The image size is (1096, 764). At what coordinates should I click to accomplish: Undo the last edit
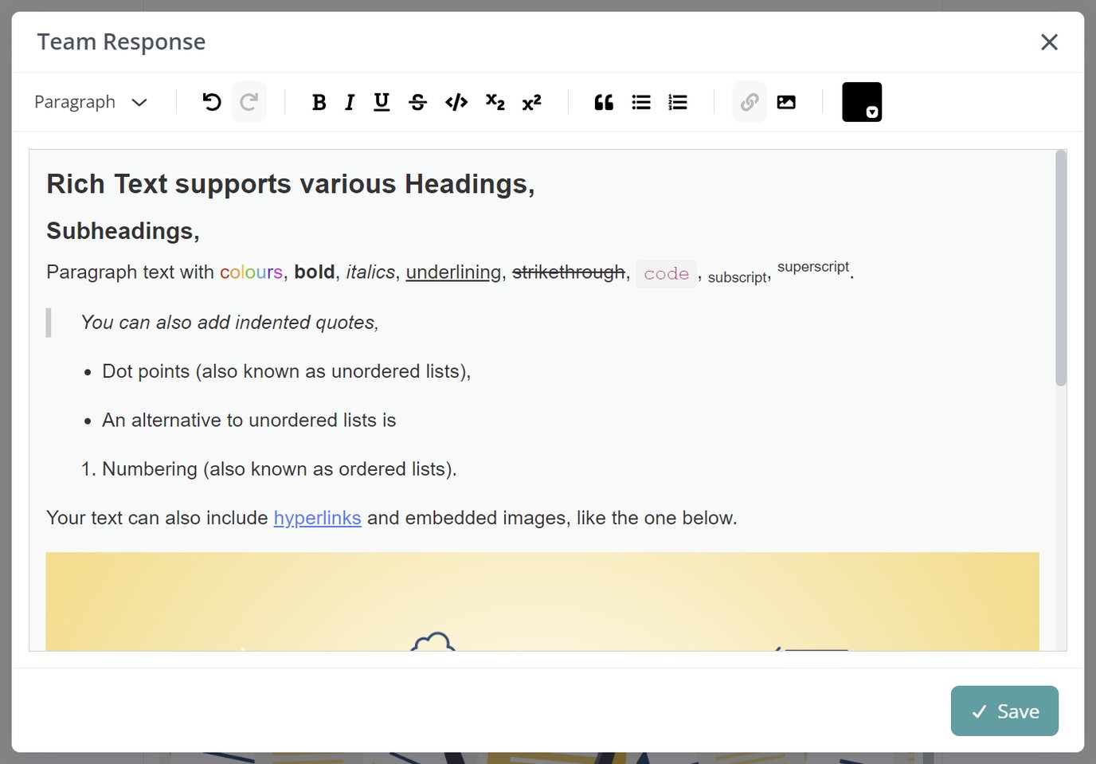(211, 101)
